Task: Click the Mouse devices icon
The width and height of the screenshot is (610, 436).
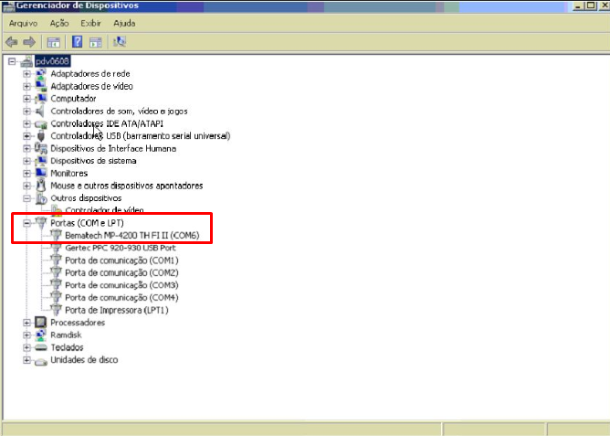Action: point(41,186)
